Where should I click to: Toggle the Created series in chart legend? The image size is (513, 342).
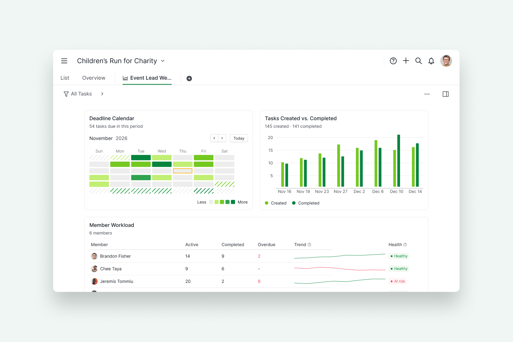tap(276, 203)
